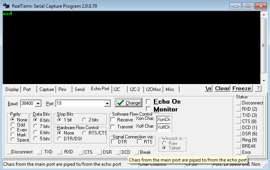This screenshot has width=270, height=170.
Task: Click into the Port 19 text field
Action: coord(80,103)
